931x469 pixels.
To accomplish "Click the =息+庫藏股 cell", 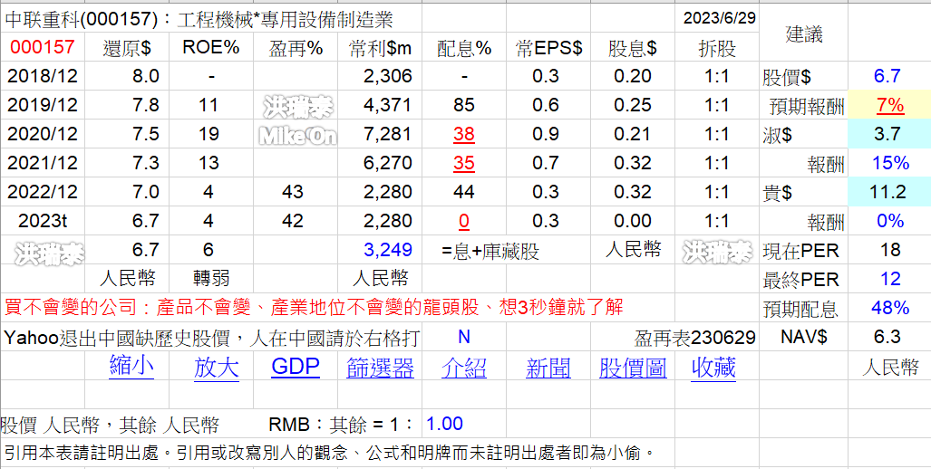I will [x=490, y=252].
